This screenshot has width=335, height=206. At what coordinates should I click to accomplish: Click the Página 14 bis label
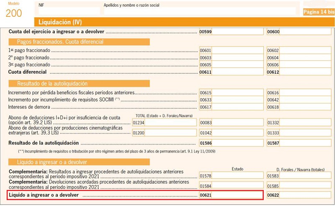pyautogui.click(x=319, y=12)
